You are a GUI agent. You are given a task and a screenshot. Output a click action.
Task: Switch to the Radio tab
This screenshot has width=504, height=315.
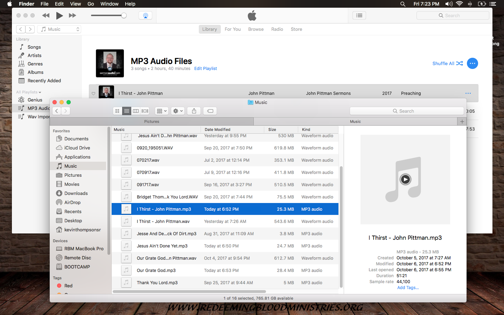click(277, 29)
